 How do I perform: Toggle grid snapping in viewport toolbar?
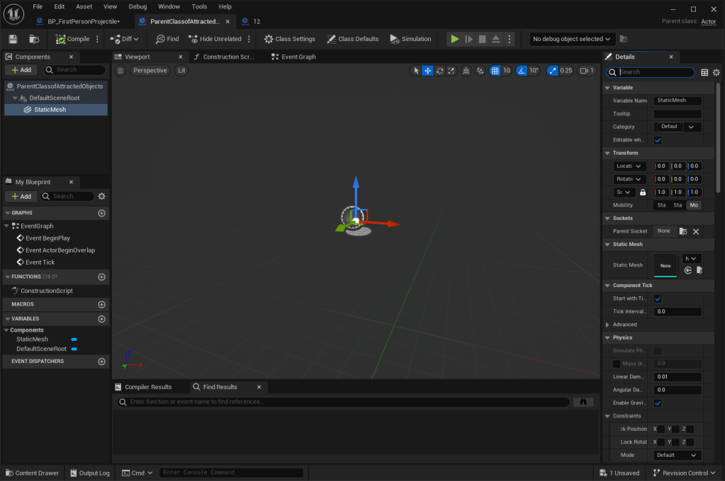click(x=495, y=71)
